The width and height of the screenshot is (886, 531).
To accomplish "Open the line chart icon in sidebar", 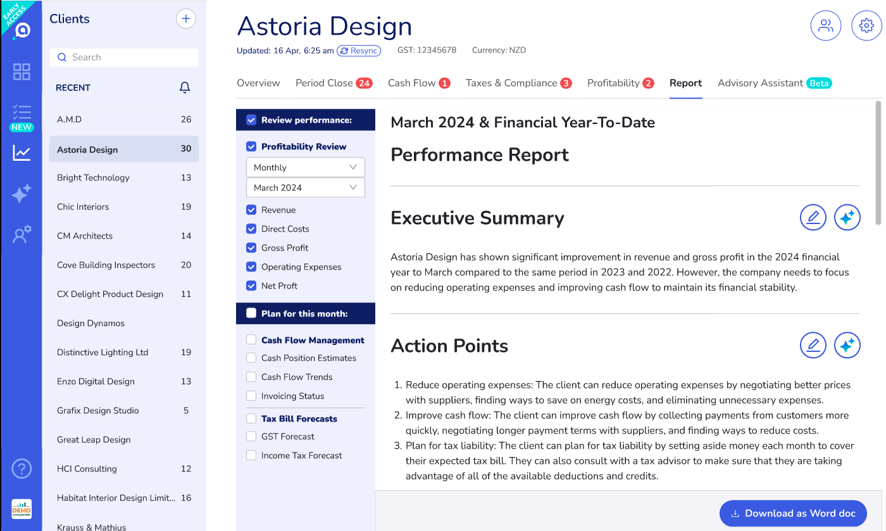I will point(22,153).
